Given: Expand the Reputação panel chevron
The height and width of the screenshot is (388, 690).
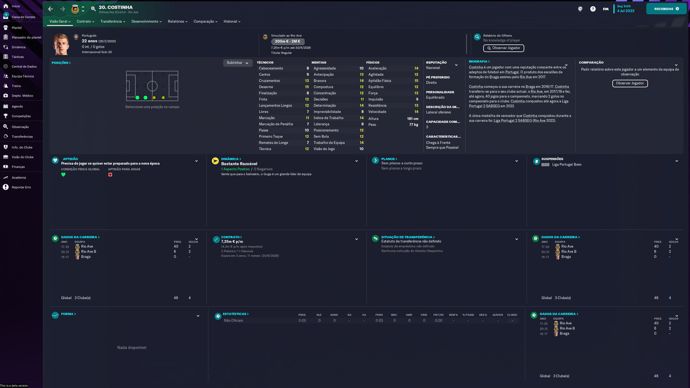Looking at the screenshot, I should click(457, 65).
